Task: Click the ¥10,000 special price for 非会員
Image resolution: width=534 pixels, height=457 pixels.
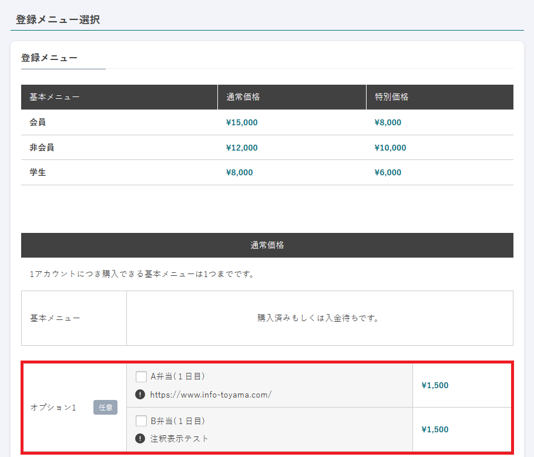Action: [x=390, y=148]
